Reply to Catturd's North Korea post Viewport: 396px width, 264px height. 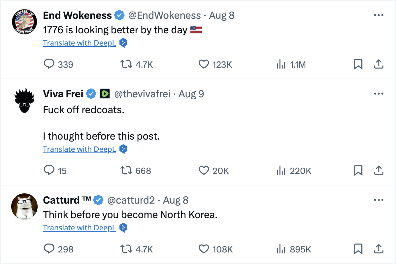pos(49,249)
